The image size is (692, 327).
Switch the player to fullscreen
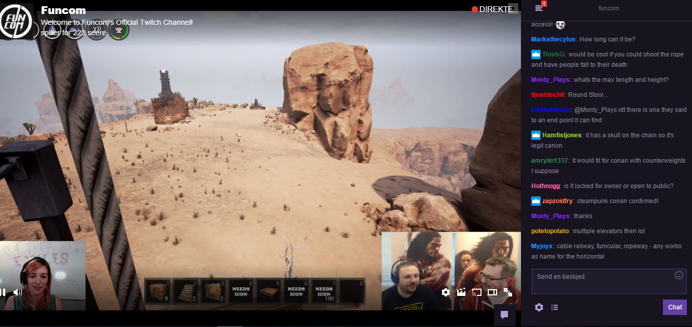pyautogui.click(x=508, y=292)
